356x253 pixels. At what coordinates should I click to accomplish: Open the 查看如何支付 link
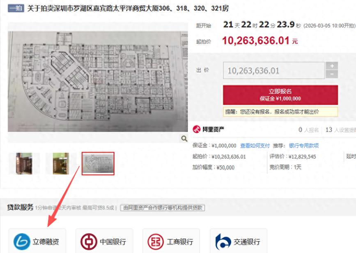255,146
